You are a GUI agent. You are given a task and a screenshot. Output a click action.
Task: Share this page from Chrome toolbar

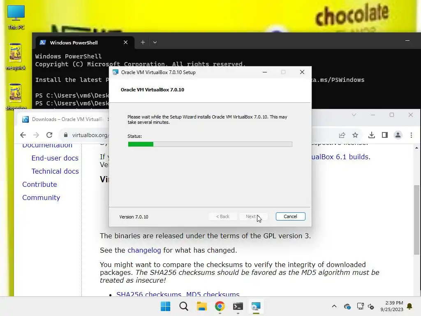(x=342, y=135)
